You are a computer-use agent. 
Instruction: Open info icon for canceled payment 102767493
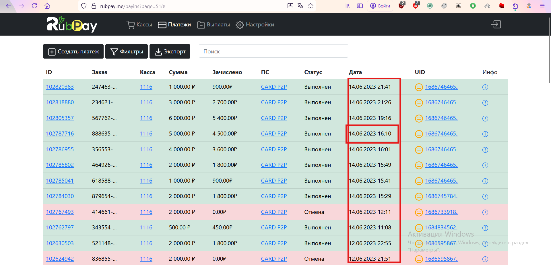tap(485, 212)
